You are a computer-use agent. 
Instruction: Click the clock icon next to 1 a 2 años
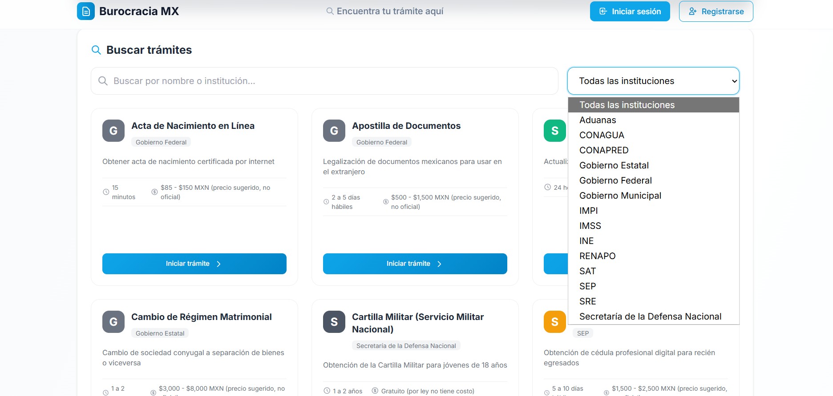(327, 391)
